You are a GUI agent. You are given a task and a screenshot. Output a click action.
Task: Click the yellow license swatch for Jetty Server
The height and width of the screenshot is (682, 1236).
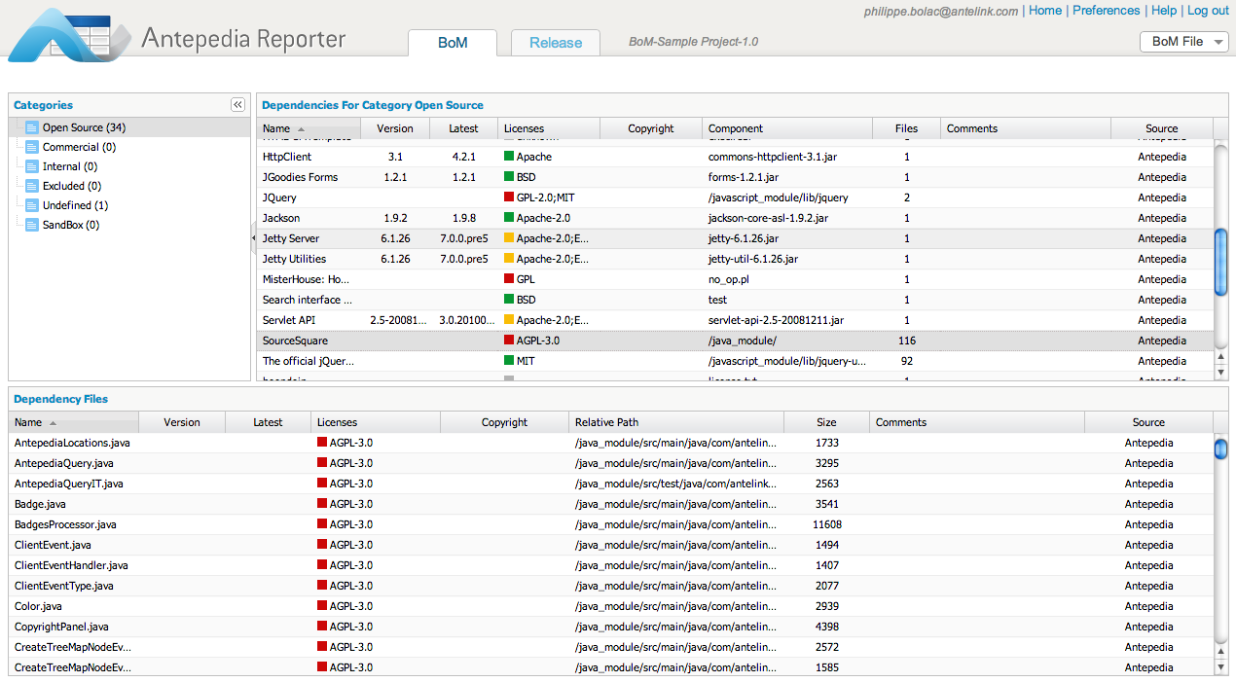tap(508, 238)
